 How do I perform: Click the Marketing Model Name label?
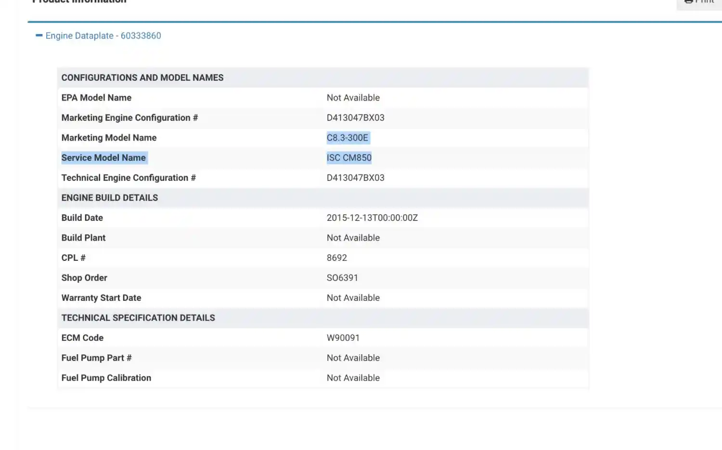[x=109, y=138]
